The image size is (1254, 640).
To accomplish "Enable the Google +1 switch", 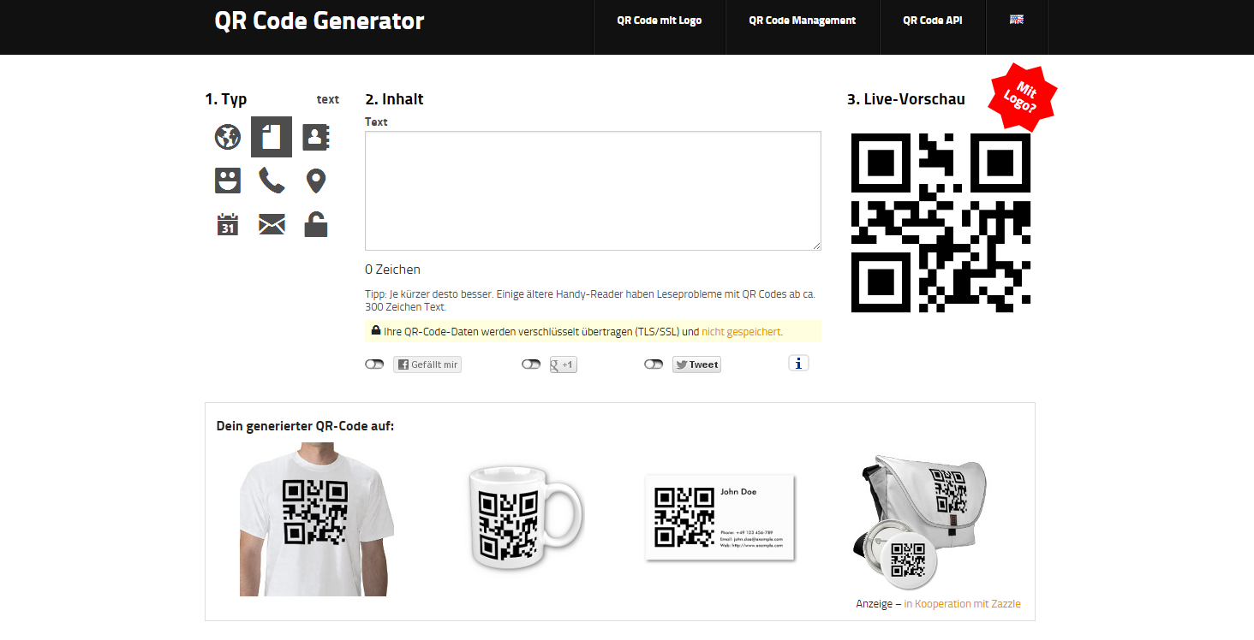I will pos(531,364).
